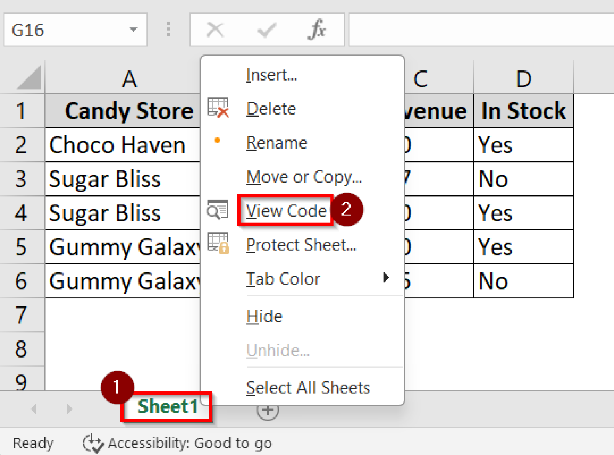
Task: Open the Name Box dropdown arrow
Action: point(133,29)
